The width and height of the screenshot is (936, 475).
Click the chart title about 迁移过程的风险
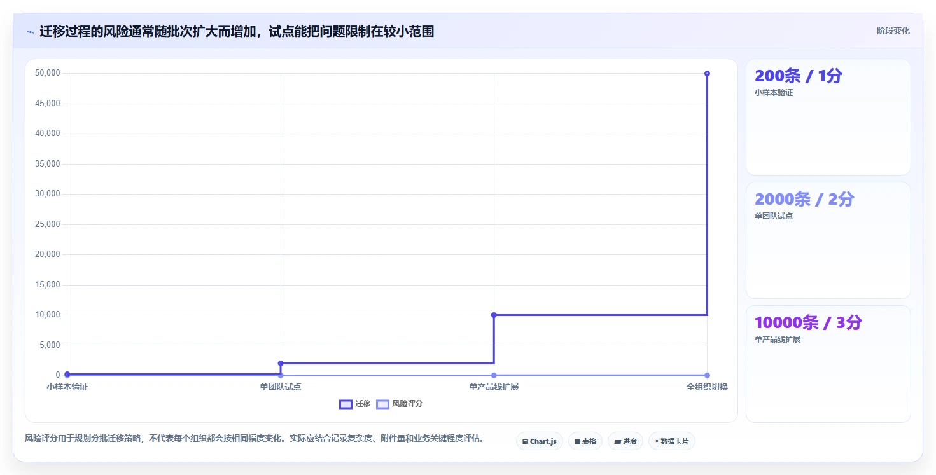tap(237, 31)
